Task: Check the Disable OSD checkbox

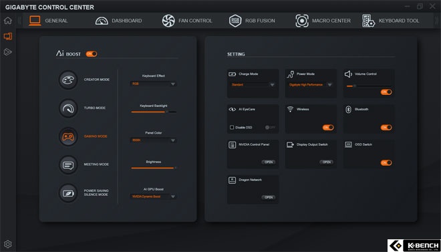Action: 232,128
